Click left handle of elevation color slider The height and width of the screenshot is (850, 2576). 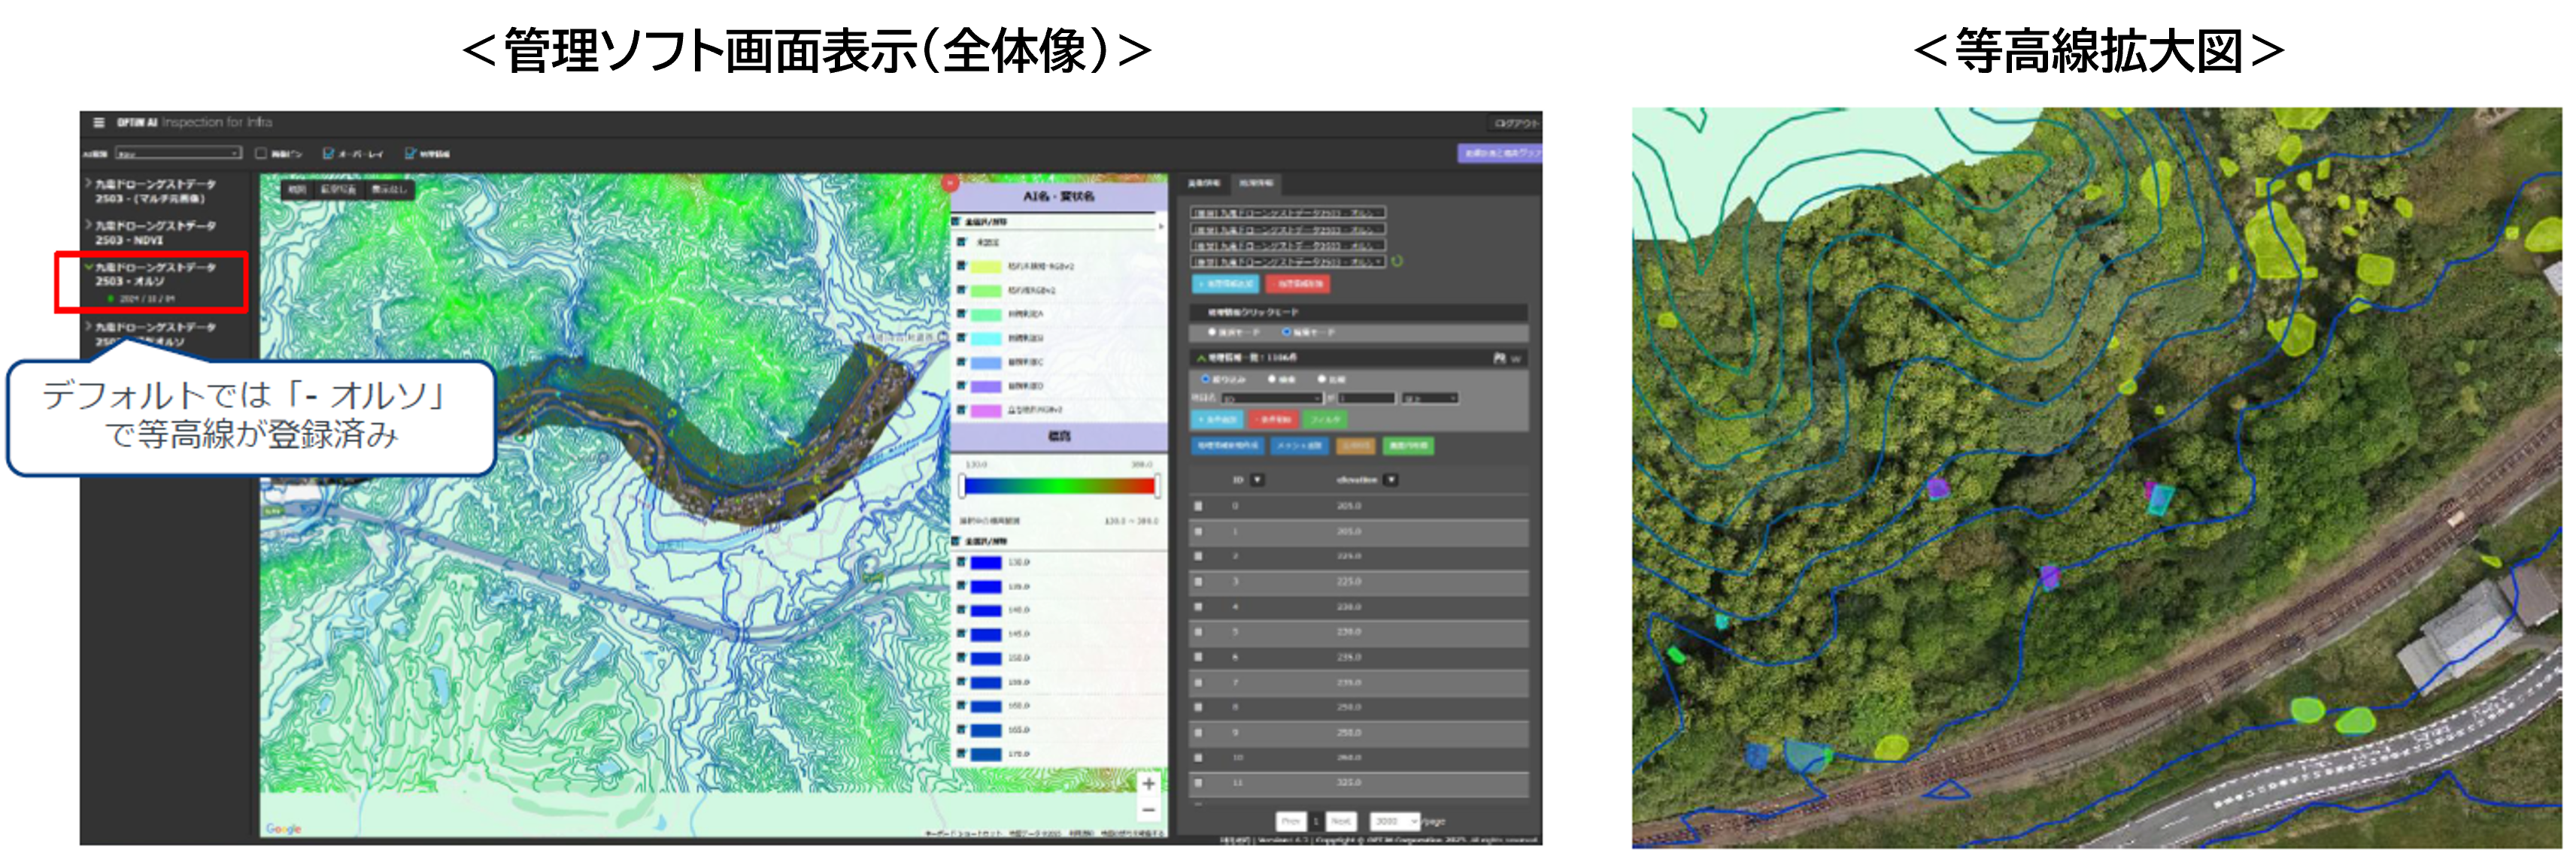tap(962, 486)
